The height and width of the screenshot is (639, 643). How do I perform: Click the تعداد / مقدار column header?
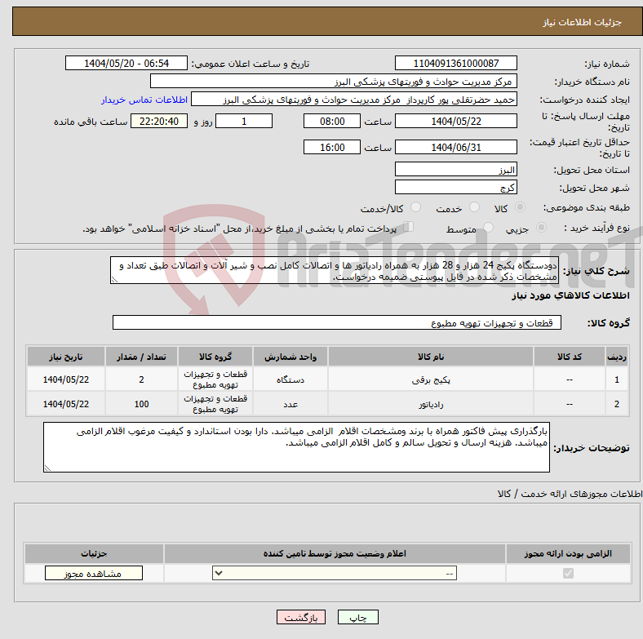[141, 357]
